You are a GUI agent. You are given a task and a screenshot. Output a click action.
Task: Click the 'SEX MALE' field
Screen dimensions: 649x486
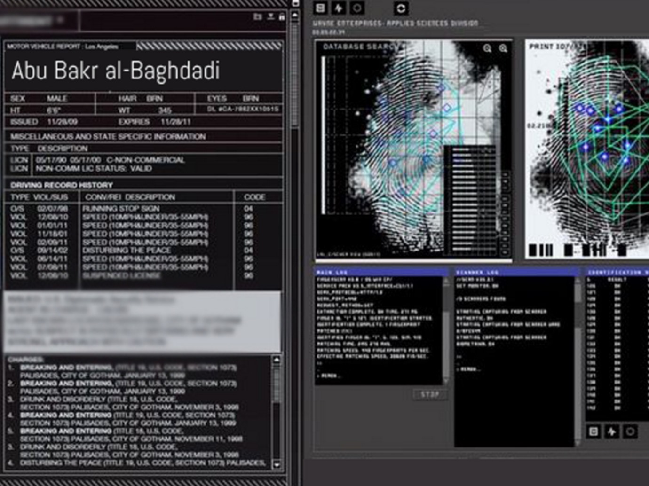pos(39,98)
